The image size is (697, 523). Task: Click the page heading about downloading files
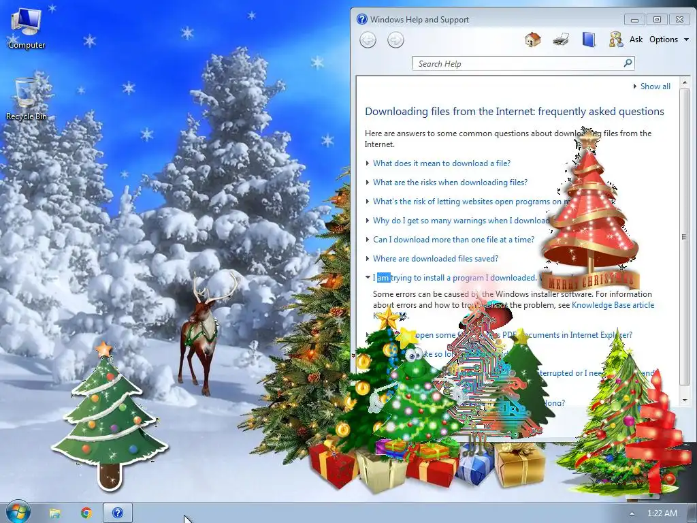[515, 112]
